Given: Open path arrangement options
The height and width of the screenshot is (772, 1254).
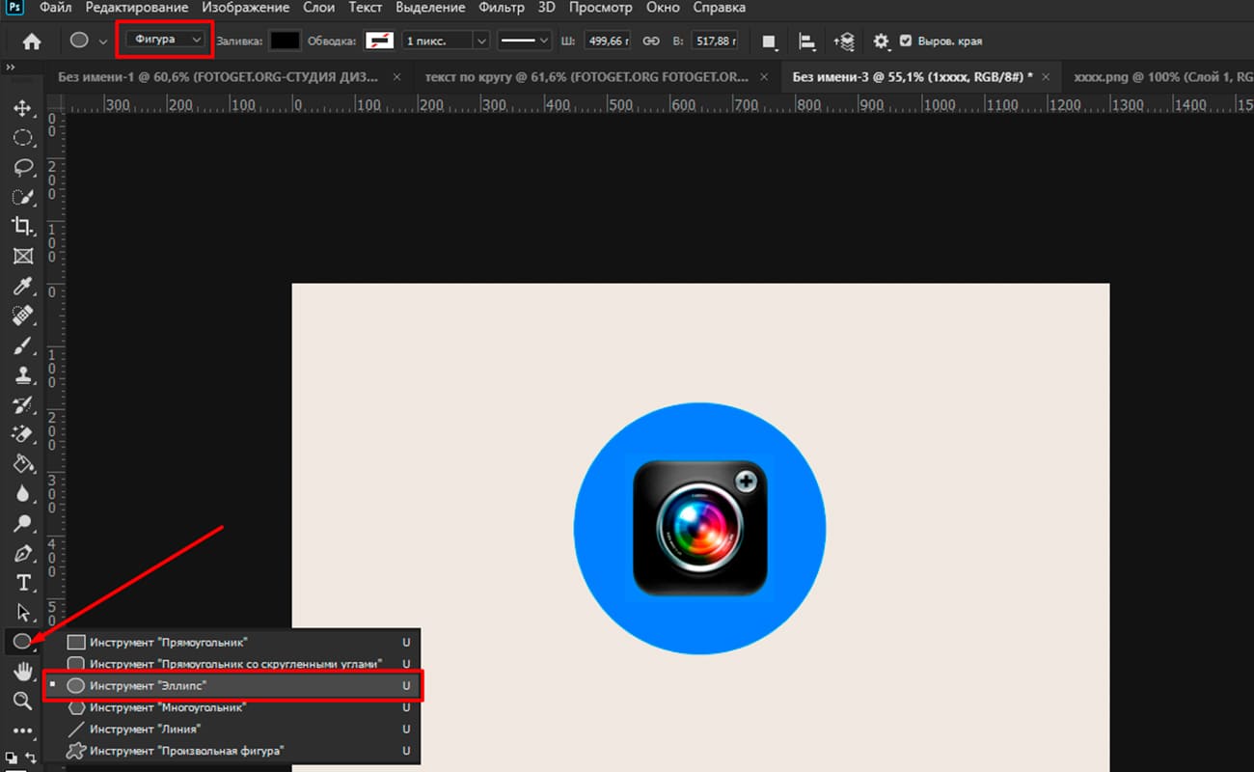Looking at the screenshot, I should (x=843, y=41).
